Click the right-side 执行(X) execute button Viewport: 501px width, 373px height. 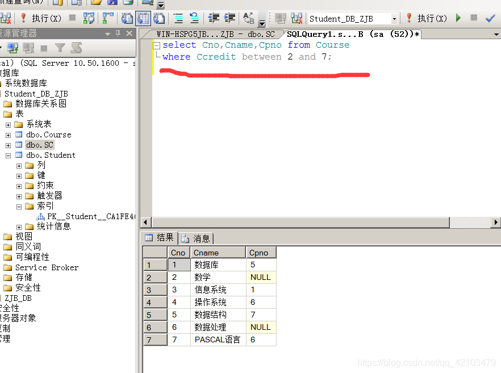click(x=427, y=19)
